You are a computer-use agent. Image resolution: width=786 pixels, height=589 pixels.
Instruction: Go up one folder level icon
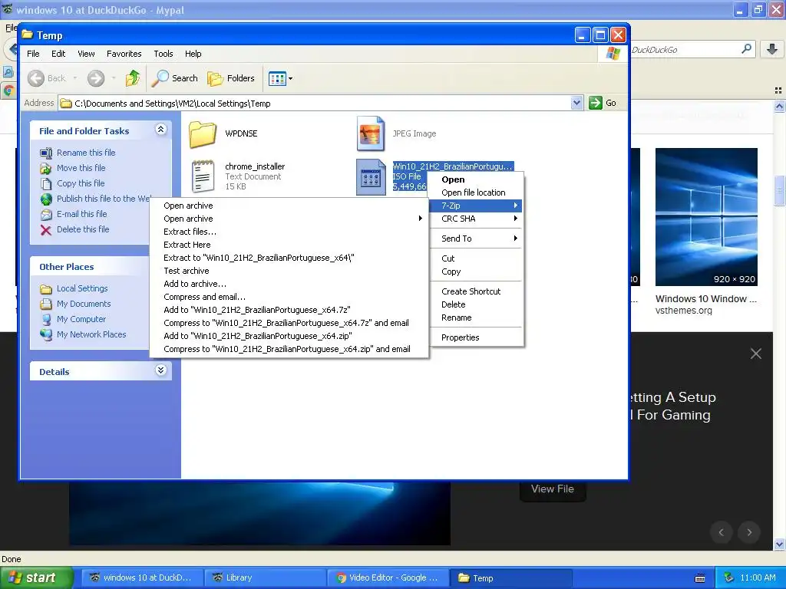click(x=133, y=78)
